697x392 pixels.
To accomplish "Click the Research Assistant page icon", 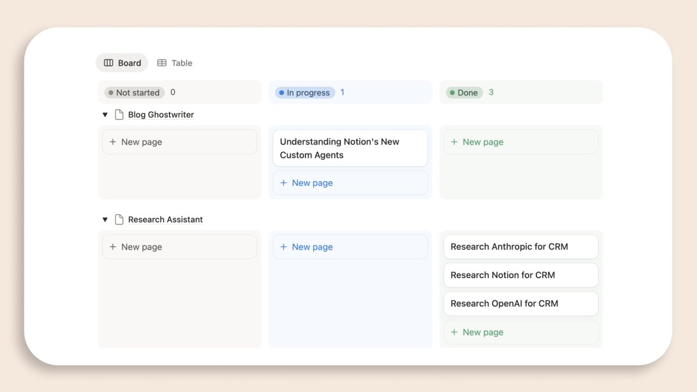I will [119, 220].
